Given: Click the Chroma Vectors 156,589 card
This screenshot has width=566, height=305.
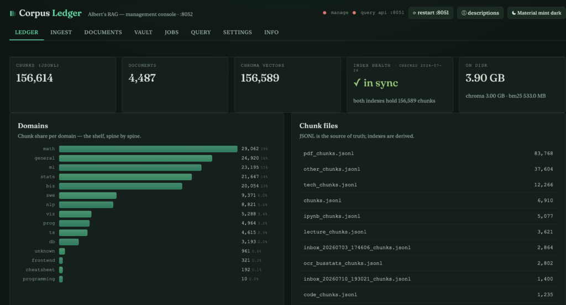Looking at the screenshot, I should click(287, 85).
